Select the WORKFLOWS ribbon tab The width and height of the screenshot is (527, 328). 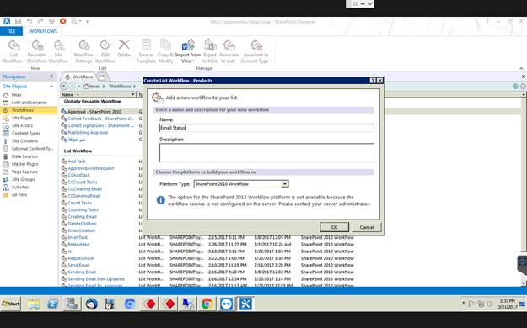43,31
